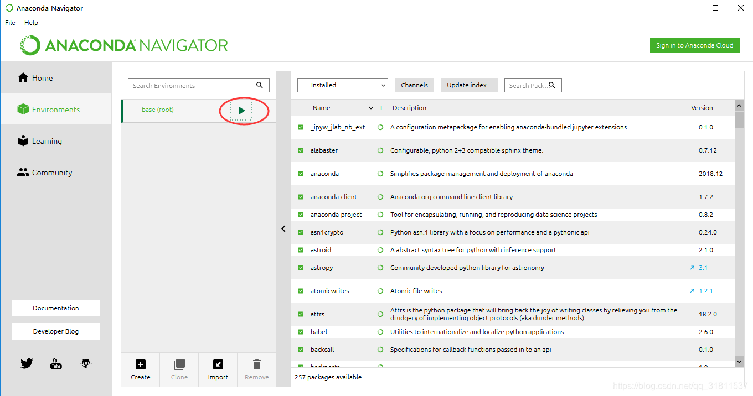
Task: Click version 2018.12 for anaconda
Action: [710, 174]
